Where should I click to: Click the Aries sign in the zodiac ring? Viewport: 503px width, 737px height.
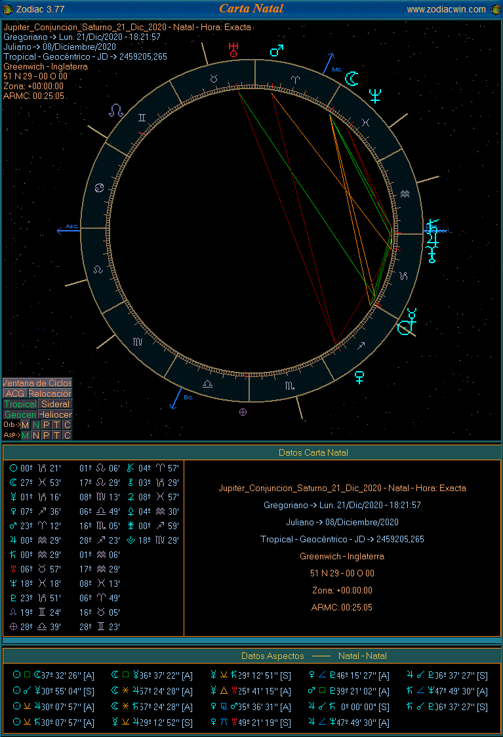[x=294, y=79]
